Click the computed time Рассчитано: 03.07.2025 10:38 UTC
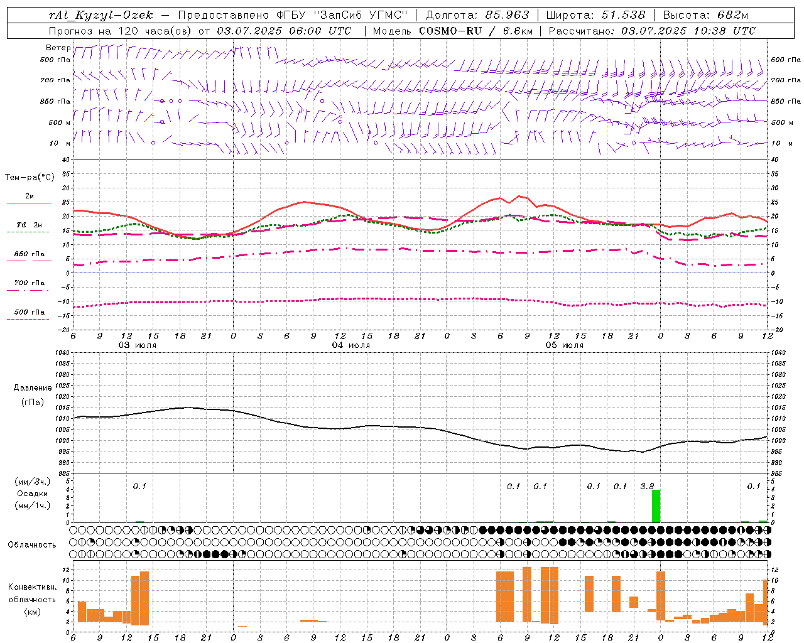The width and height of the screenshot is (804, 643). (652, 31)
